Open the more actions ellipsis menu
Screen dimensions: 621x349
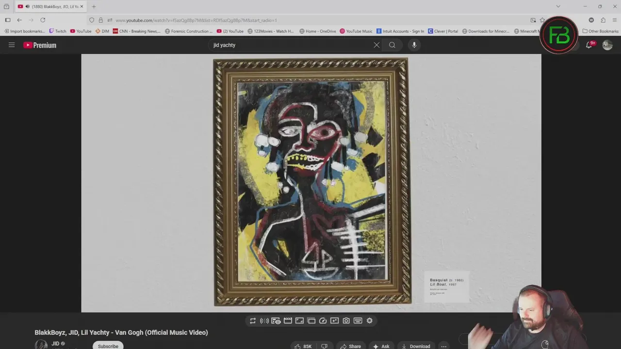[x=443, y=346]
